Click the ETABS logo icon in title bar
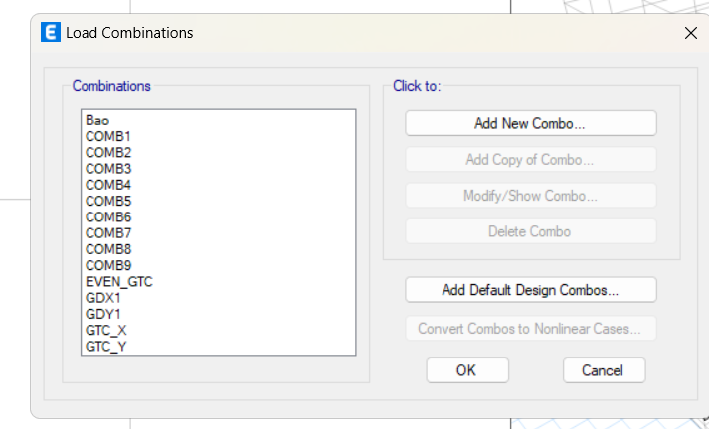This screenshot has height=429, width=709. pos(50,32)
